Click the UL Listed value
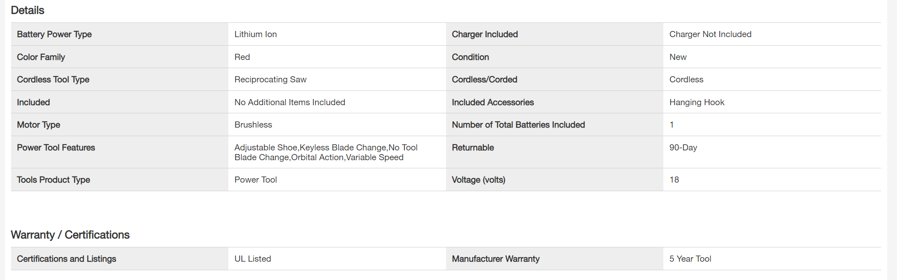Screen dimensions: 897x280 252,259
